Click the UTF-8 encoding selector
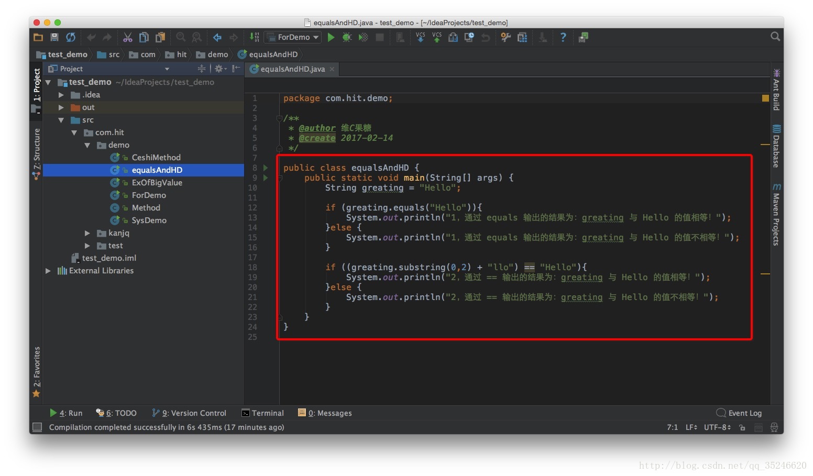This screenshot has width=813, height=476. pyautogui.click(x=717, y=427)
